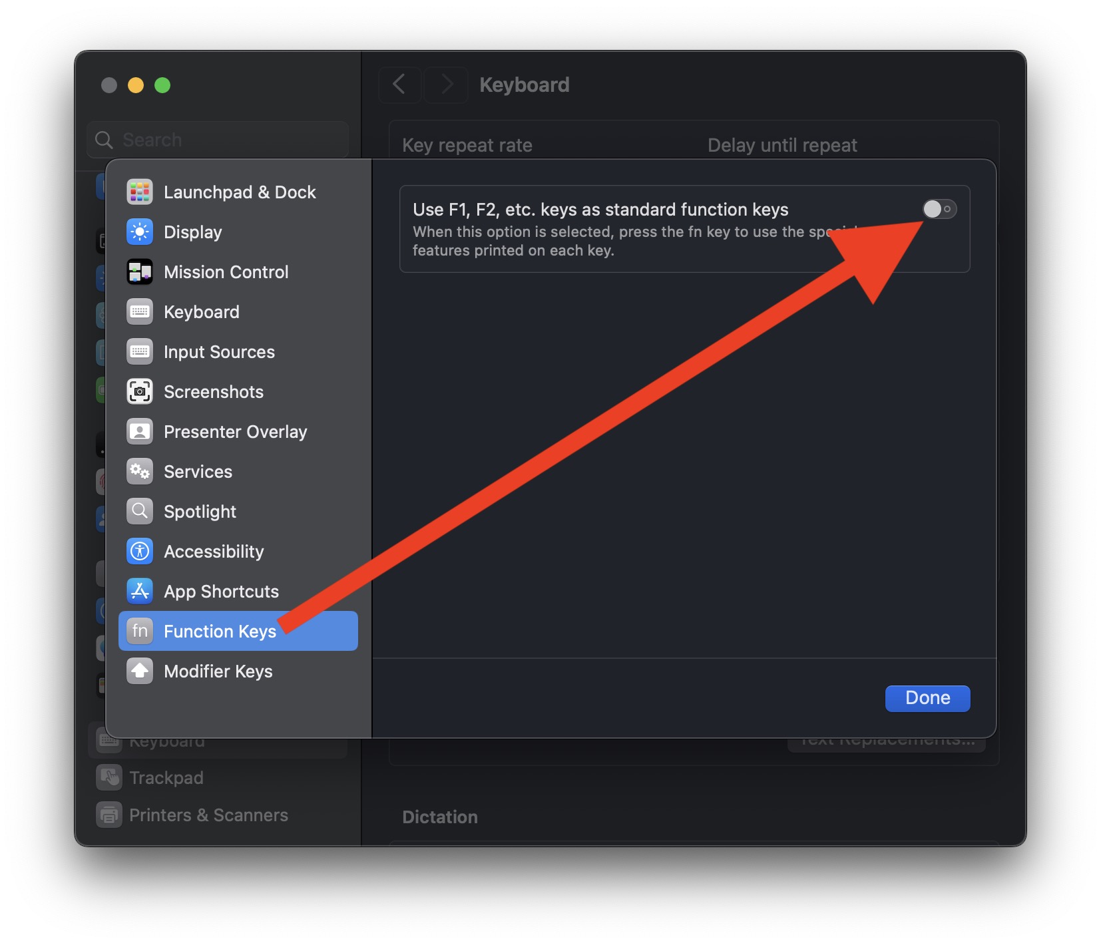Screen dimensions: 1101x945
Task: Select the Keyboard icon in the popup list
Action: pos(140,311)
